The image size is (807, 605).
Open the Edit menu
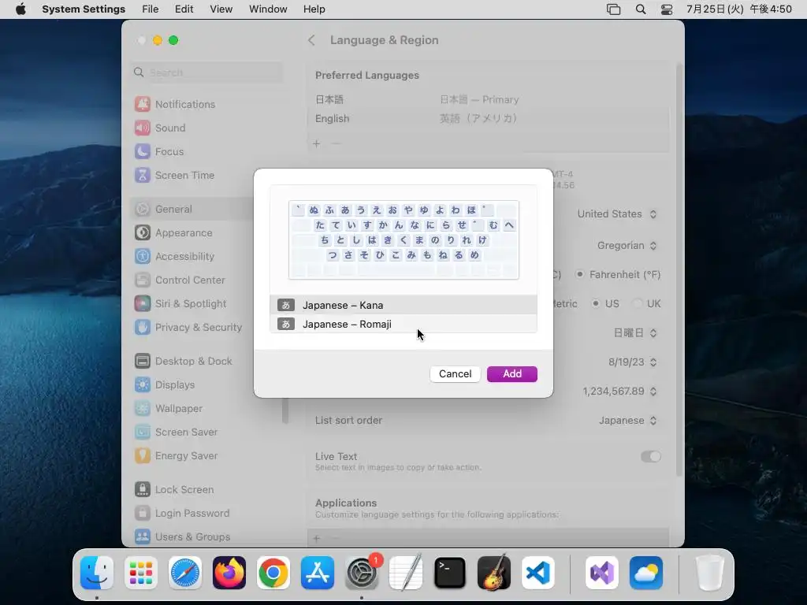[x=184, y=9]
